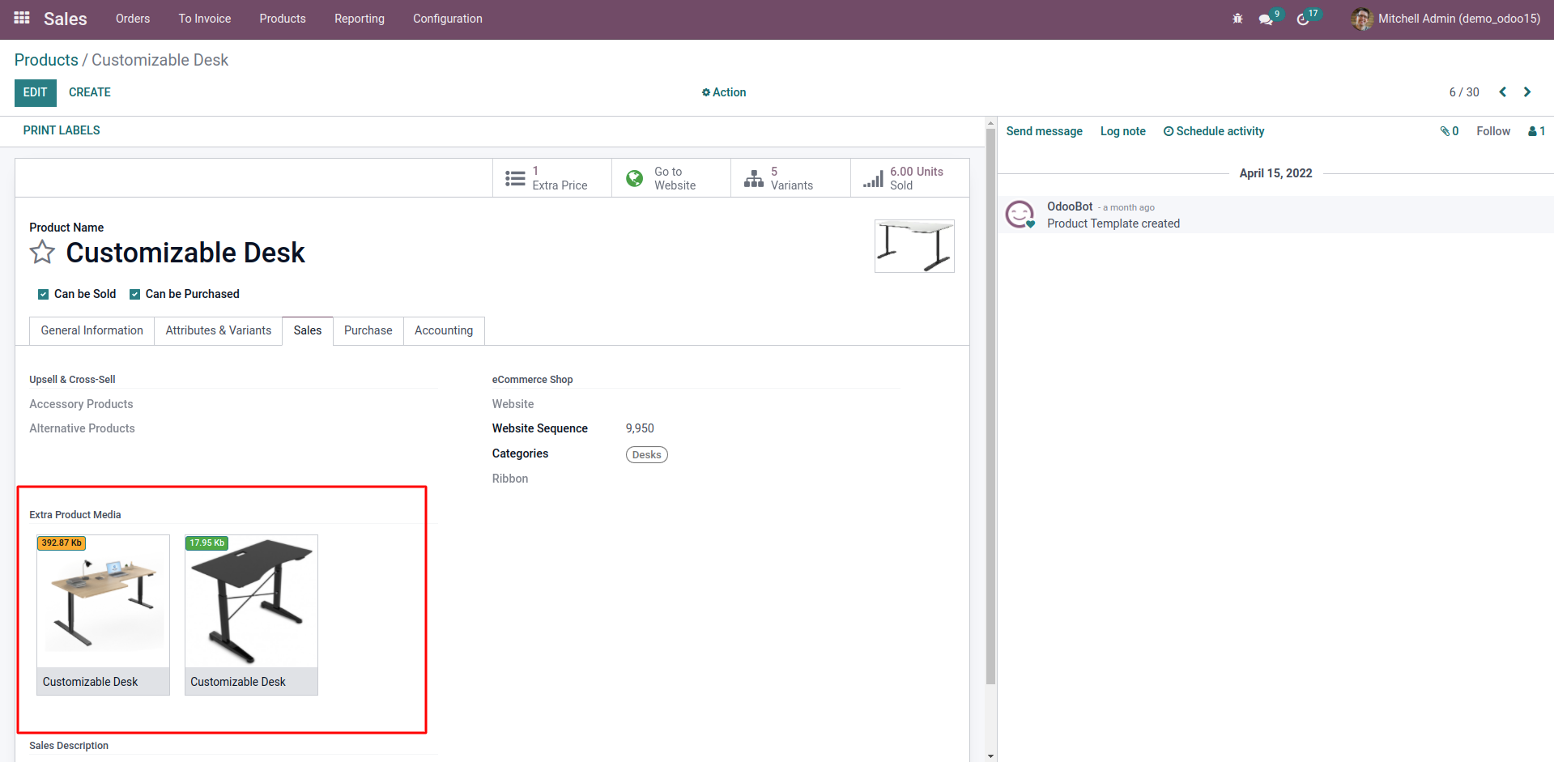Click the OdooBot author name
The width and height of the screenshot is (1554, 762).
[x=1070, y=206]
